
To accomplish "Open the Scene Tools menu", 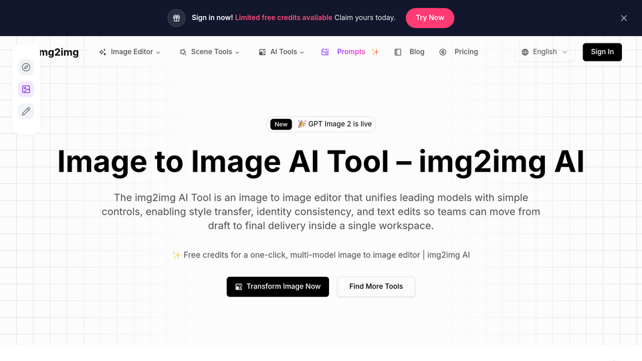I will [211, 52].
